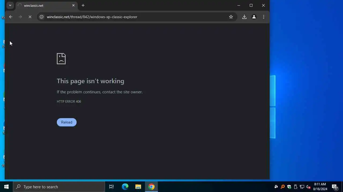The width and height of the screenshot is (343, 192).
Task: Open the clock showing 8:11 AM
Action: 320,187
